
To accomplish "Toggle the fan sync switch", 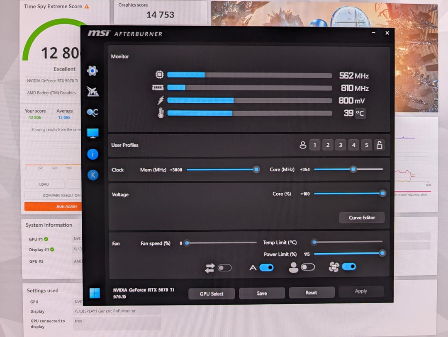I will [349, 267].
